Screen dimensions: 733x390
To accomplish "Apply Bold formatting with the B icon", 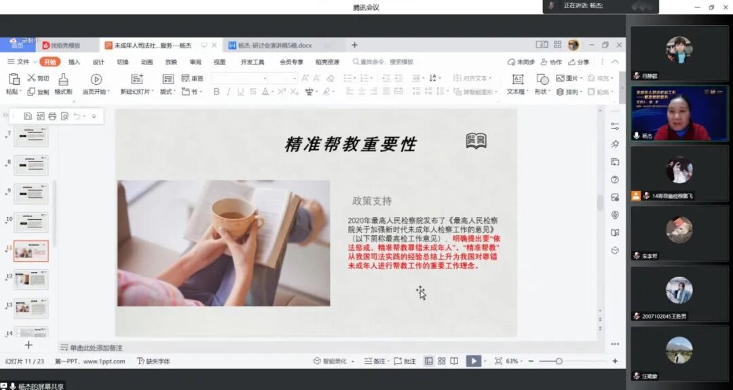I will tap(217, 92).
